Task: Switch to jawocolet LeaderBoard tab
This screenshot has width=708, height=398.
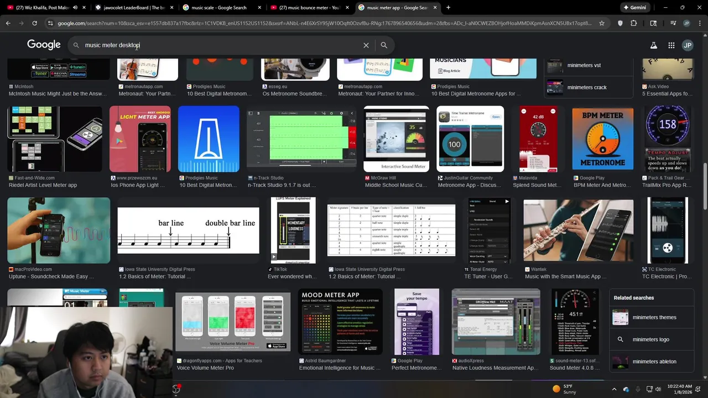Action: [133, 8]
